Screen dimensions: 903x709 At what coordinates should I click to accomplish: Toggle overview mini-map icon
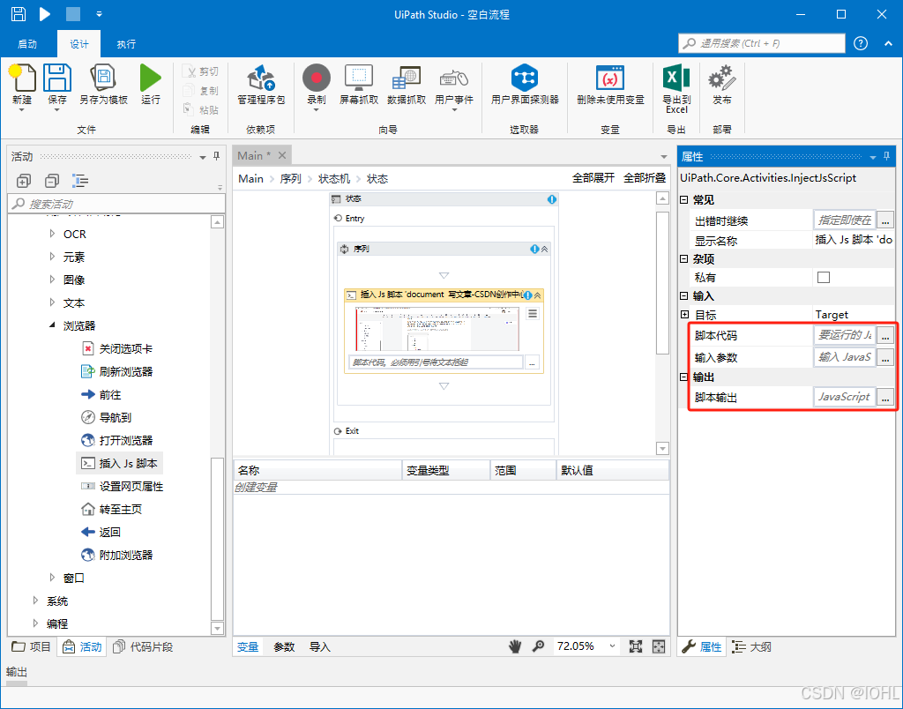pos(659,646)
